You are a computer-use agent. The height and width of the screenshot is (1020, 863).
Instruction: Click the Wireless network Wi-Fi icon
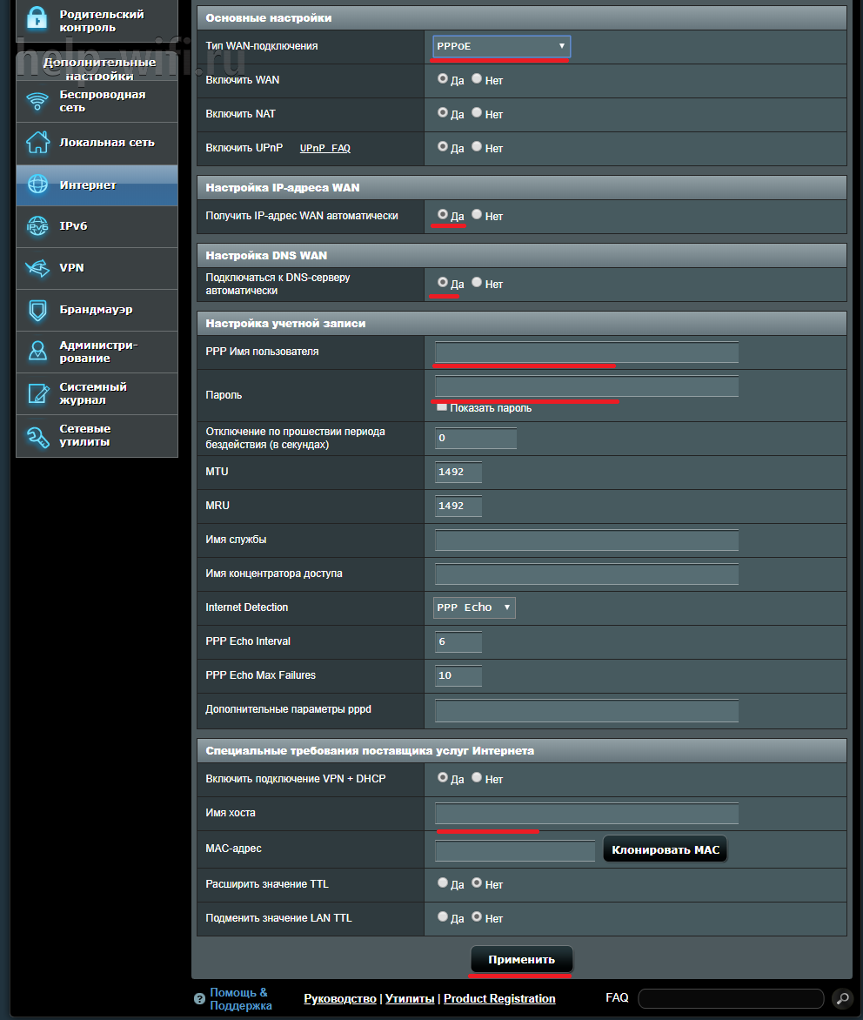pyautogui.click(x=37, y=102)
